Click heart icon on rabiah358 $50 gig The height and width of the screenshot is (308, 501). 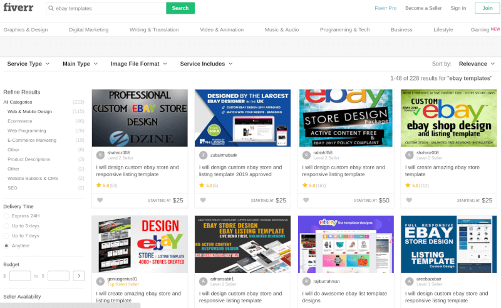pos(306,201)
